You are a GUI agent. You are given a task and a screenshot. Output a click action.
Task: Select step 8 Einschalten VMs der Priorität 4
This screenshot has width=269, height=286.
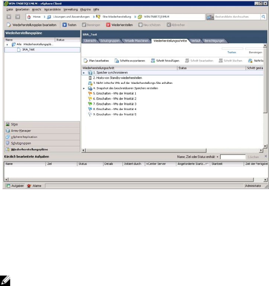(x=114, y=109)
